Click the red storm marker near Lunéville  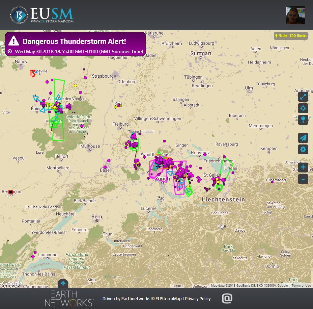pyautogui.click(x=33, y=73)
